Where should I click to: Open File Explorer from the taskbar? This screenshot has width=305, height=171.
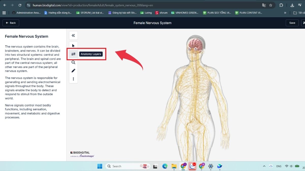coord(174,166)
